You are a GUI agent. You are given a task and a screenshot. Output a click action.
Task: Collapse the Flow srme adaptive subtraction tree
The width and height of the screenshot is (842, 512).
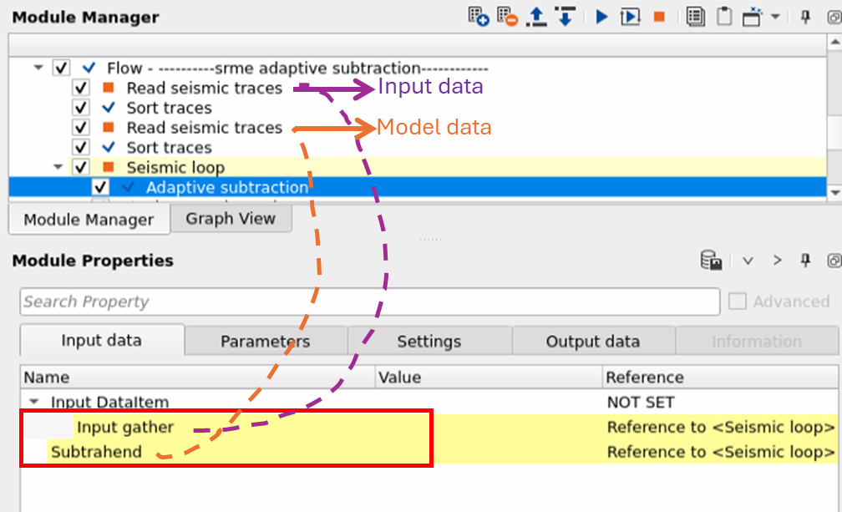coord(38,68)
